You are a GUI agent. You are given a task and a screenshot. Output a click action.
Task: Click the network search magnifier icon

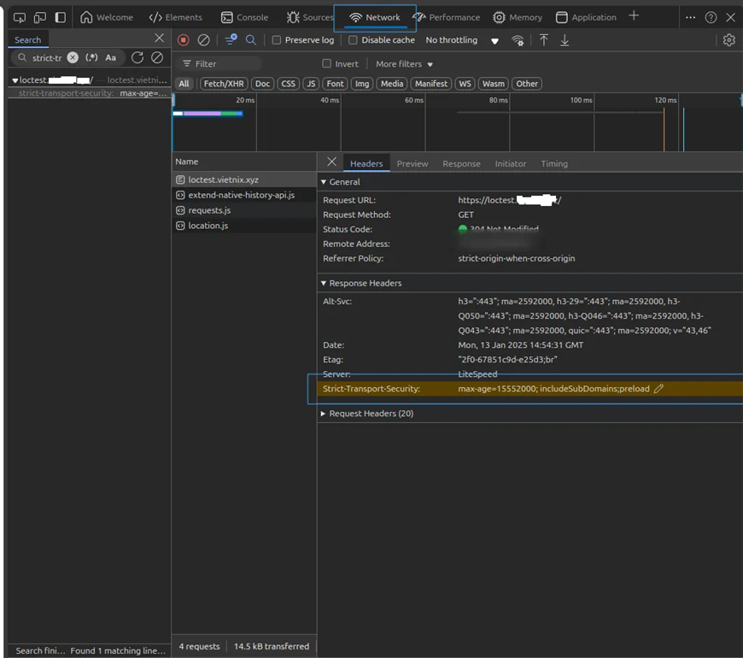(x=251, y=40)
